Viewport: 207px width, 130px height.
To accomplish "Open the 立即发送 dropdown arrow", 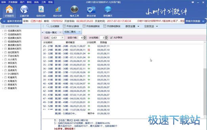I will (x=157, y=26).
